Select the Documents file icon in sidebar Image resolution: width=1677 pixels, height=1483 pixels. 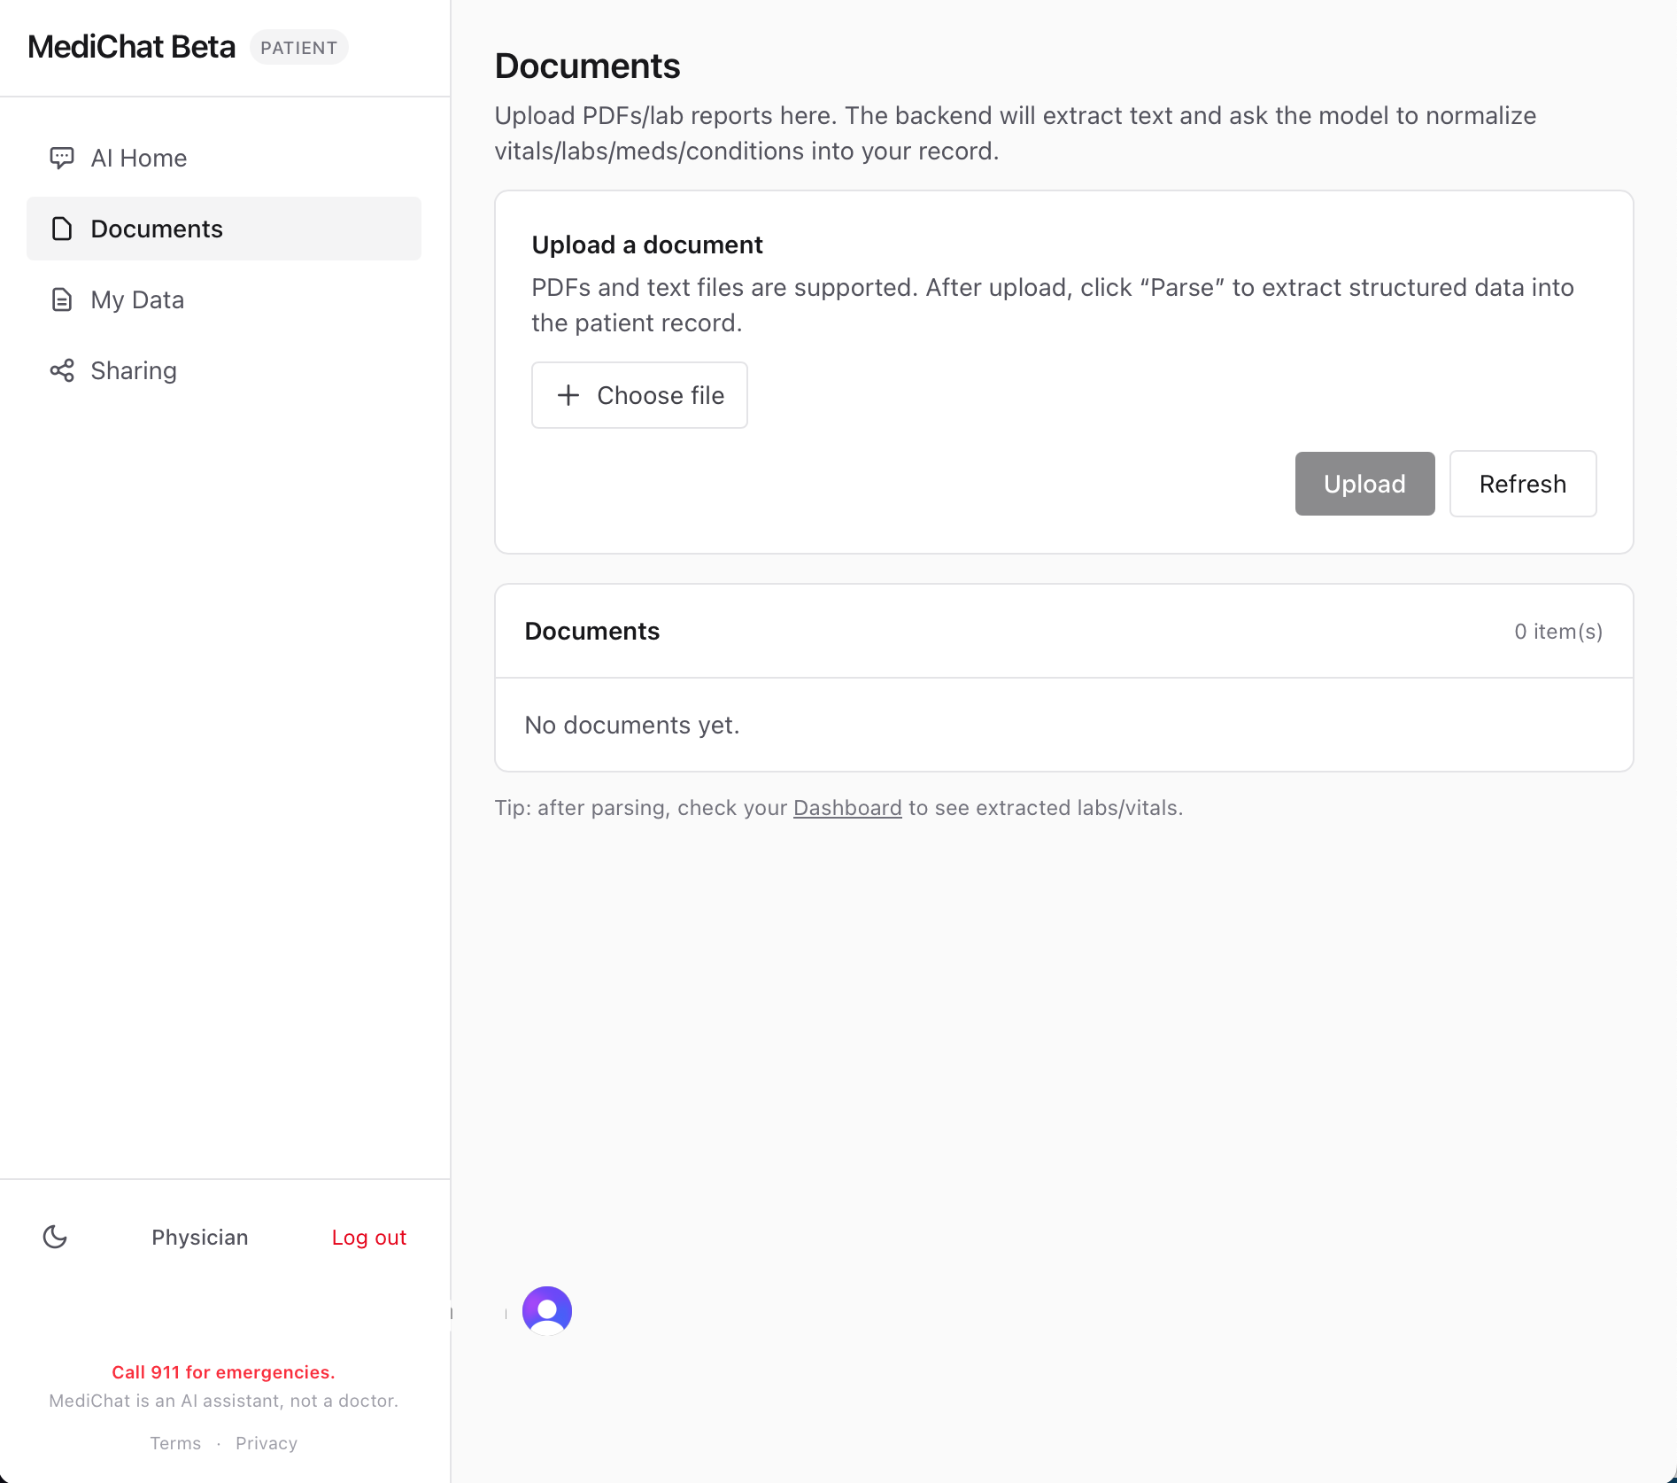point(60,229)
